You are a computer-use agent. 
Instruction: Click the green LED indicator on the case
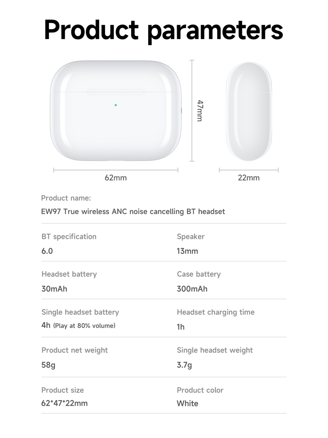tap(116, 105)
